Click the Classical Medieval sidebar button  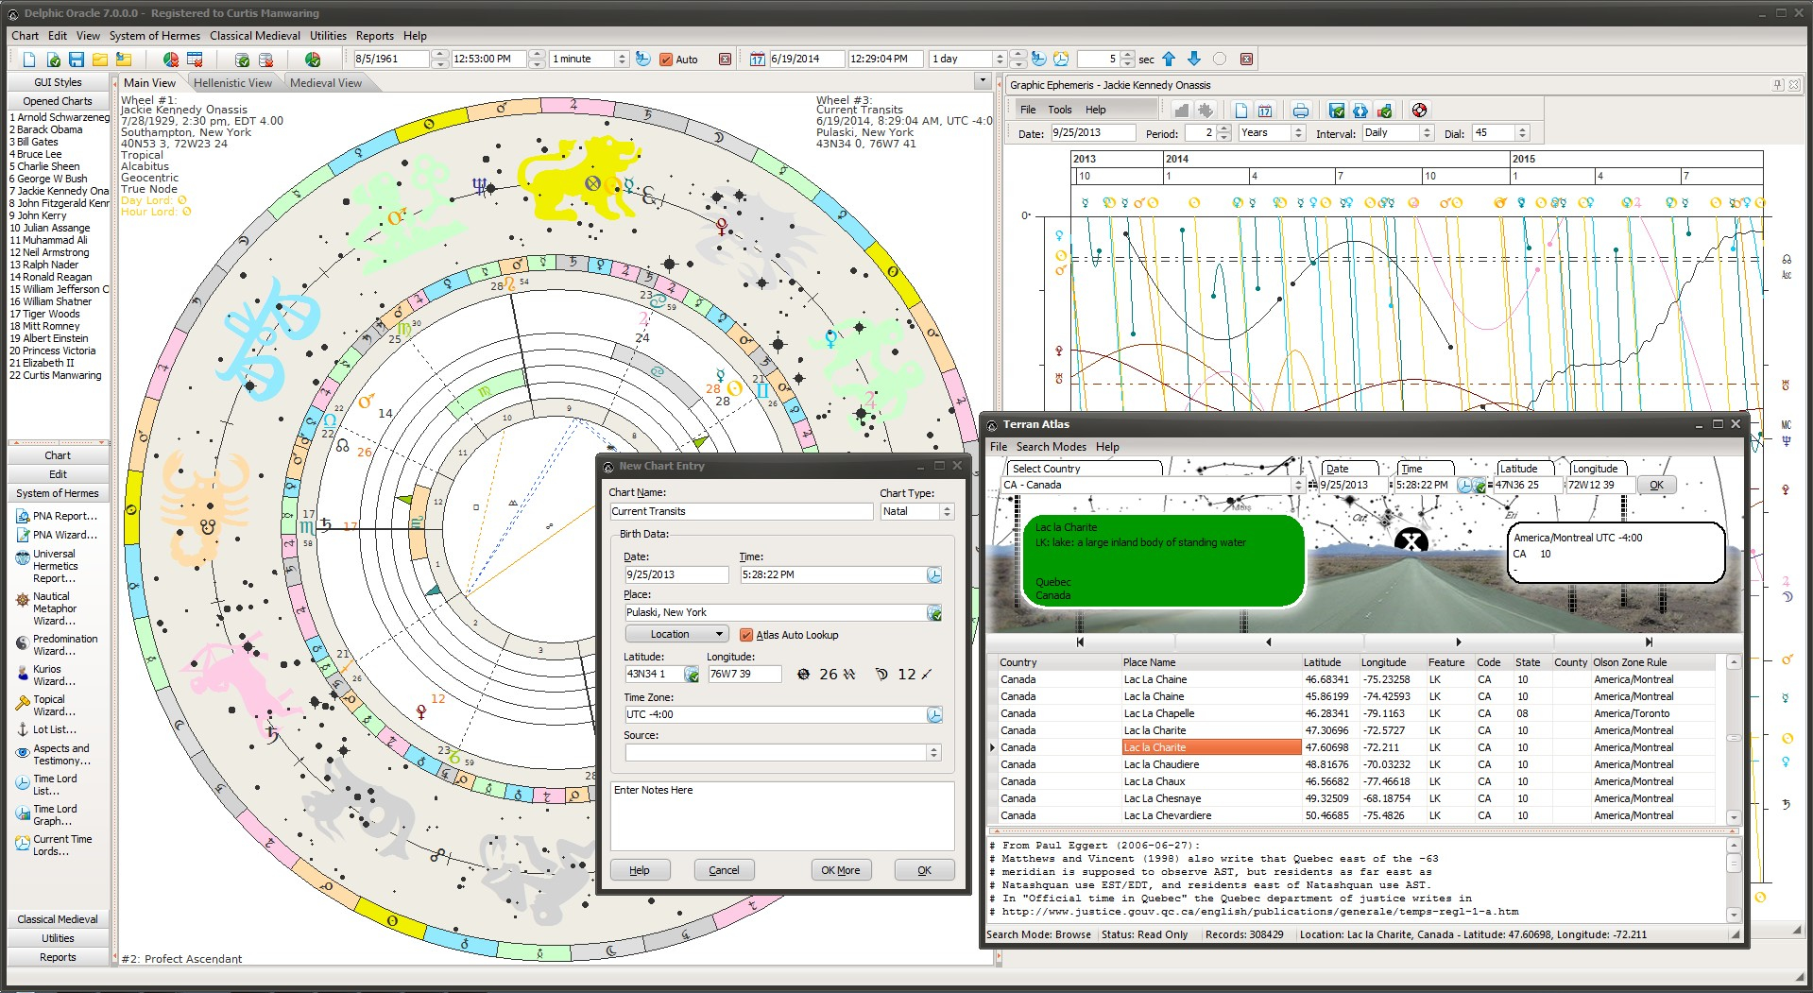tap(58, 919)
